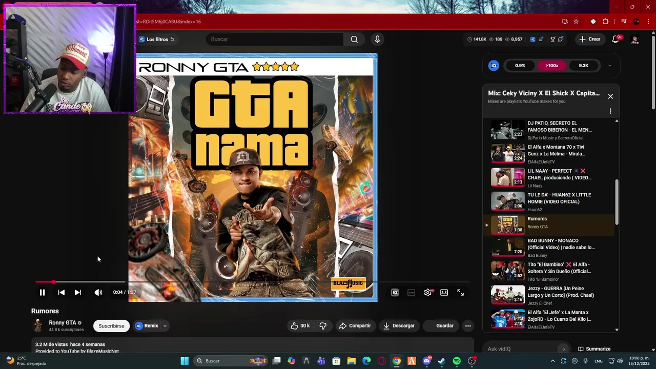Open the vidIQ chat bubble icon
The height and width of the screenshot is (369, 656).
[x=560, y=39]
